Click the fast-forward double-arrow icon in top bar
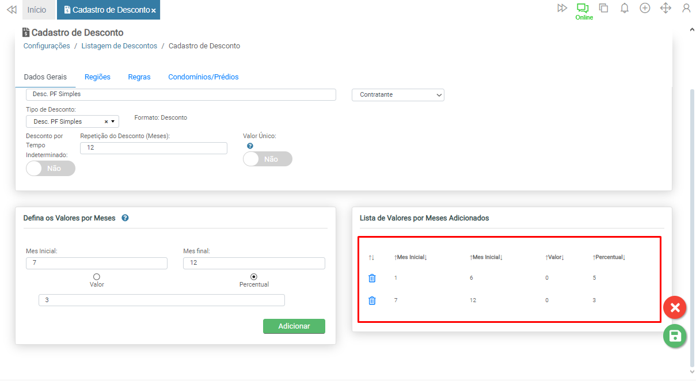This screenshot has width=696, height=381. pyautogui.click(x=562, y=8)
